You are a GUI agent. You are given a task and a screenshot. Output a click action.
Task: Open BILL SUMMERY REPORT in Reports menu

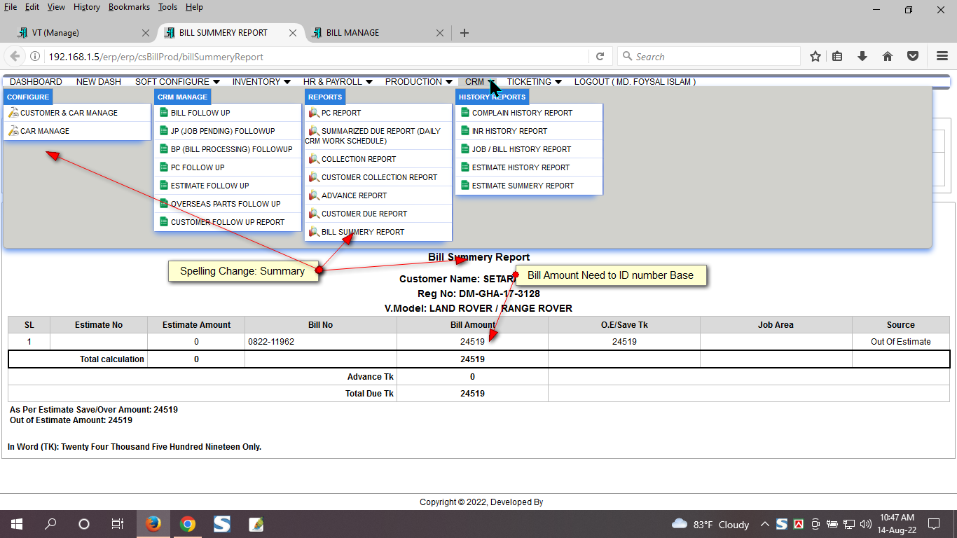pyautogui.click(x=378, y=232)
